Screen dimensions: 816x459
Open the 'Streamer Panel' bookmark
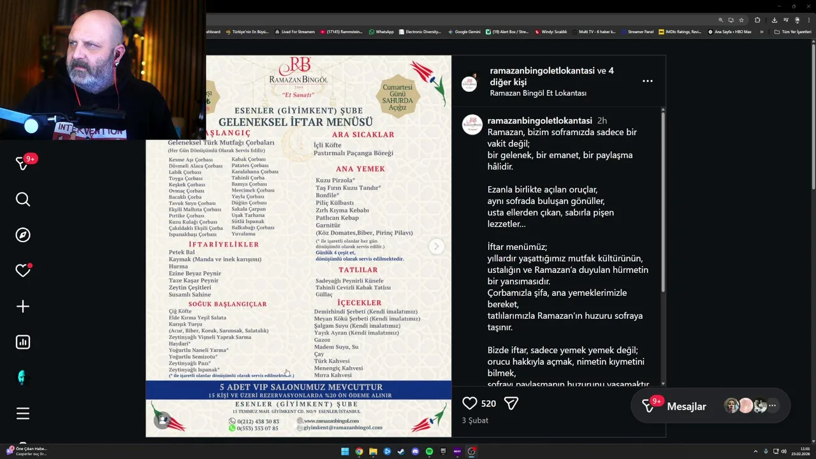637,32
